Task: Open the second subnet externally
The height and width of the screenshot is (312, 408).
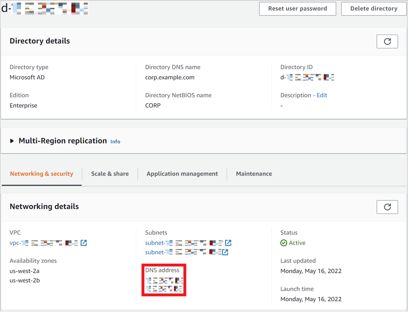Action: pyautogui.click(x=225, y=252)
